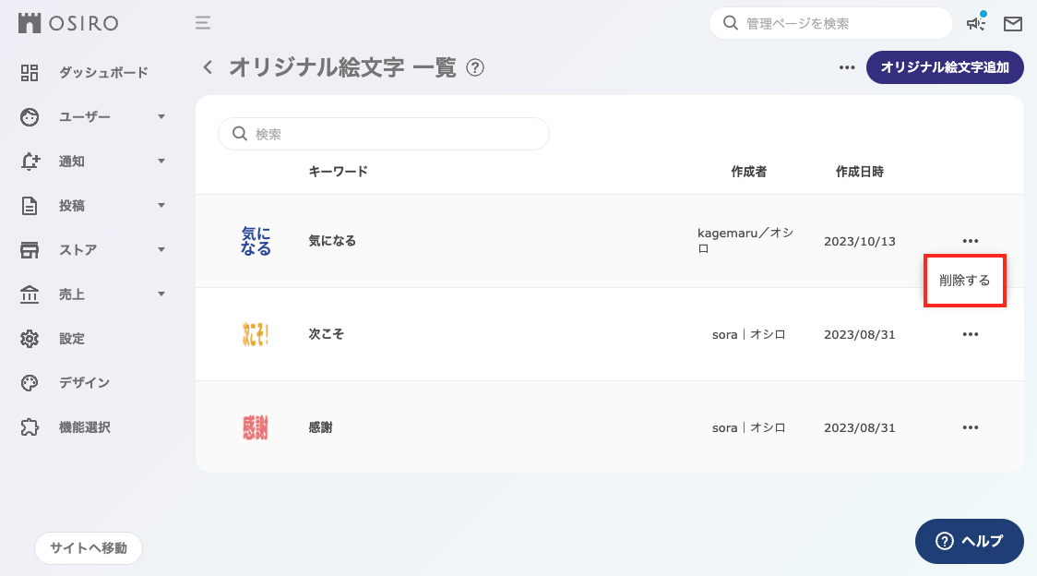The width and height of the screenshot is (1037, 576).
Task: Go back using the left arrow icon
Action: [207, 66]
